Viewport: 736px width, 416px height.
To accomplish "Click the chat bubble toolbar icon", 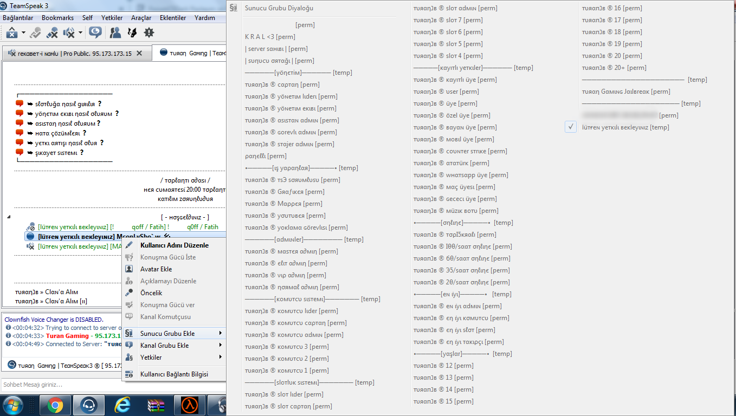I will click(95, 33).
